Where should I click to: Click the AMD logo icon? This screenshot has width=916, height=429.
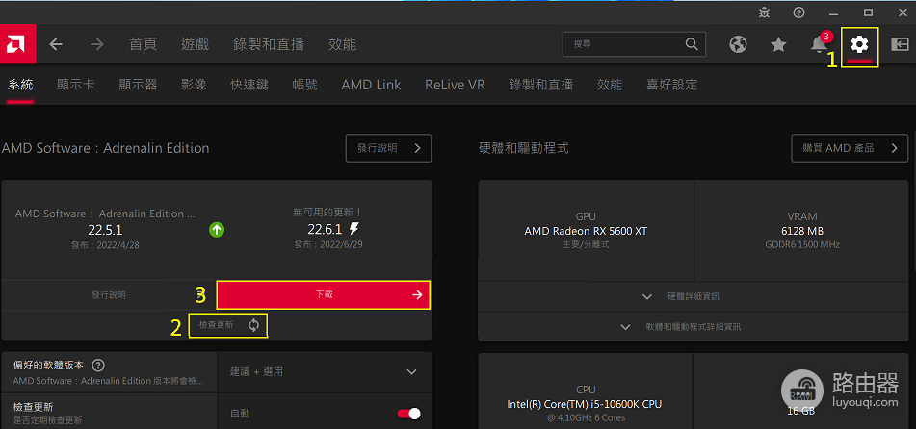click(17, 44)
